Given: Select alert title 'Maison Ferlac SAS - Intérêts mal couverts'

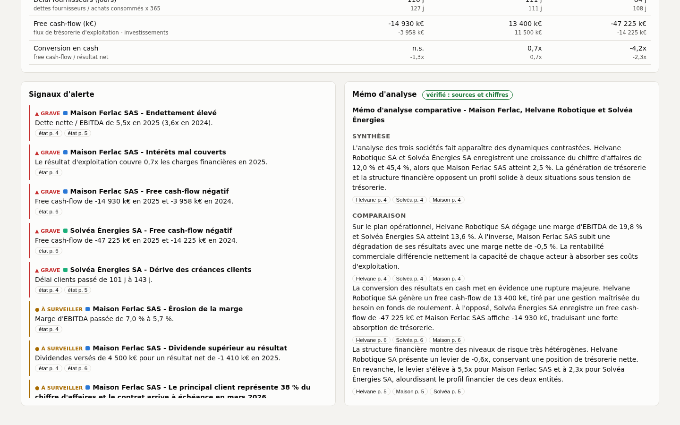Looking at the screenshot, I should point(148,152).
